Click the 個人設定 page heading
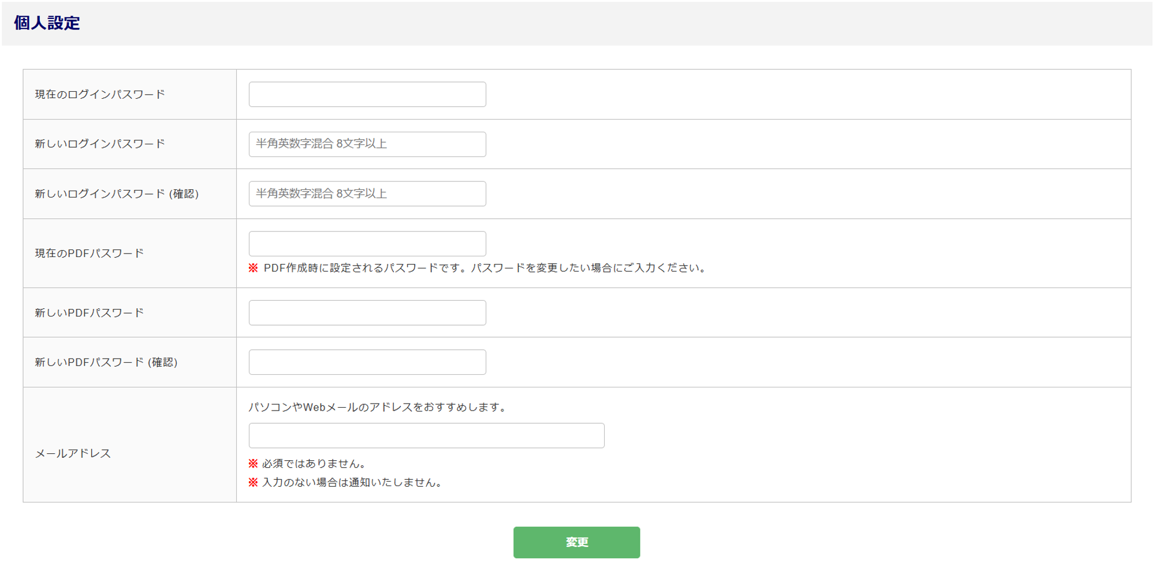 click(47, 23)
